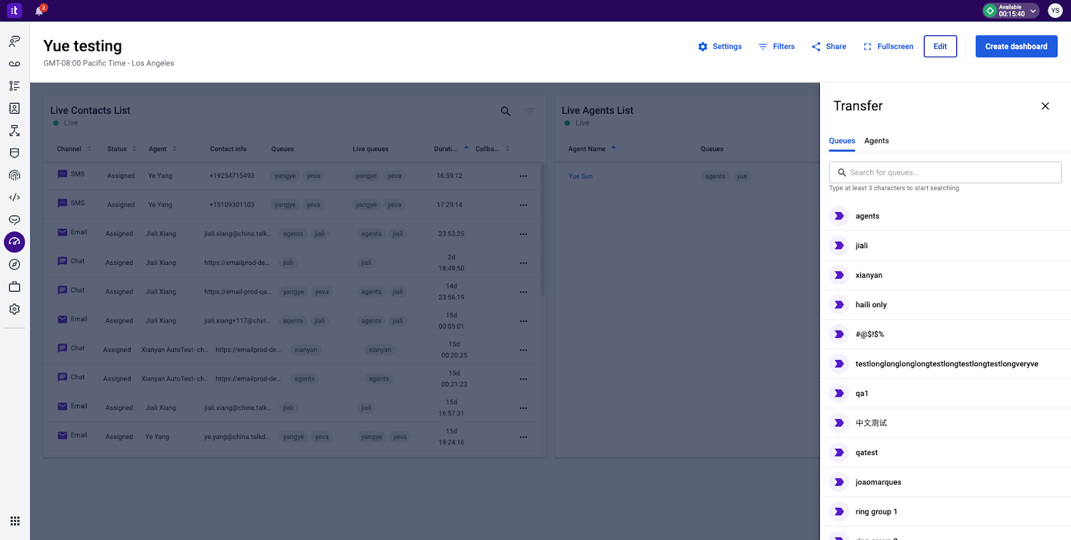Close the Transfer panel
The height and width of the screenshot is (540, 1071).
coord(1045,106)
